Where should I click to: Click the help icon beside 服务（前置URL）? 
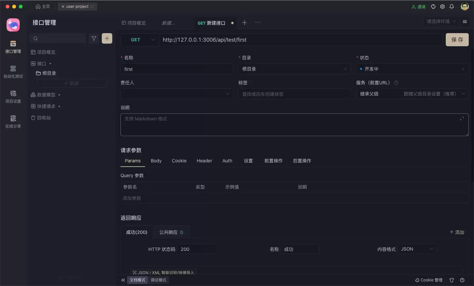(396, 83)
